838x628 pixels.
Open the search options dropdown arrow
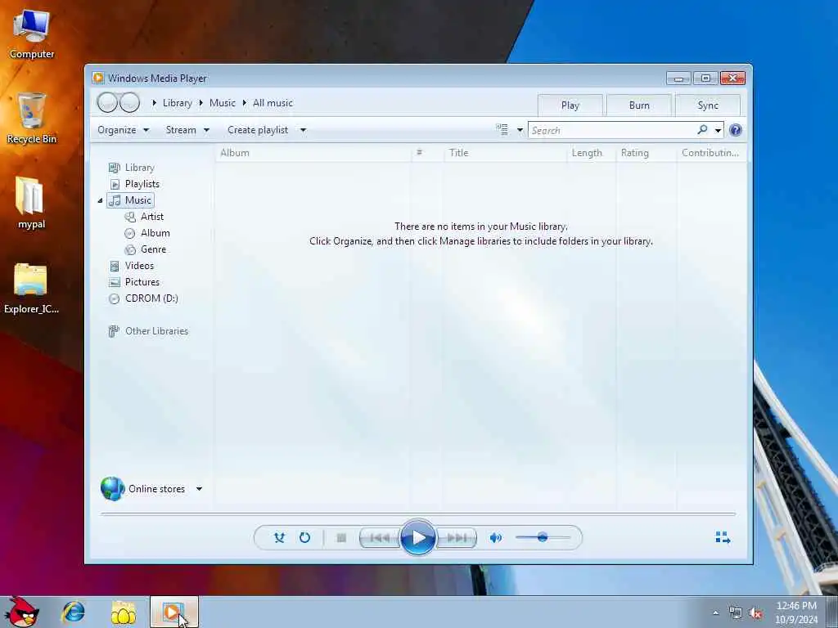pos(718,130)
